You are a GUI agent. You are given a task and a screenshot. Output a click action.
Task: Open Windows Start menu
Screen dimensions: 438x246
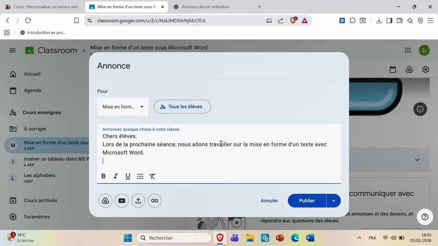tap(128, 238)
